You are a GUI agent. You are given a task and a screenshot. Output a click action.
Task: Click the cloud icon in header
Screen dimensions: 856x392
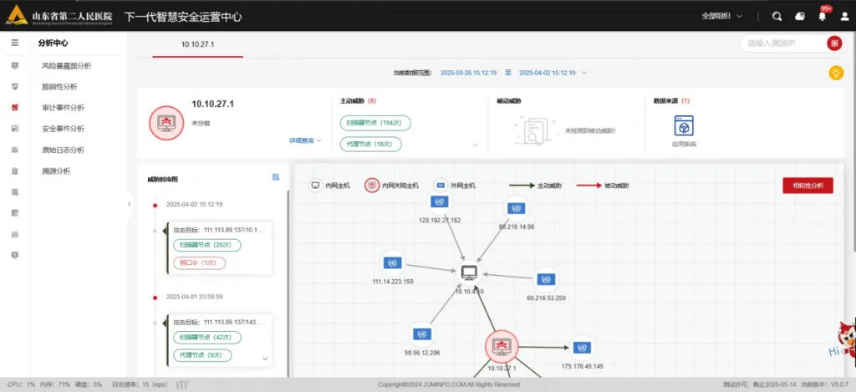799,16
